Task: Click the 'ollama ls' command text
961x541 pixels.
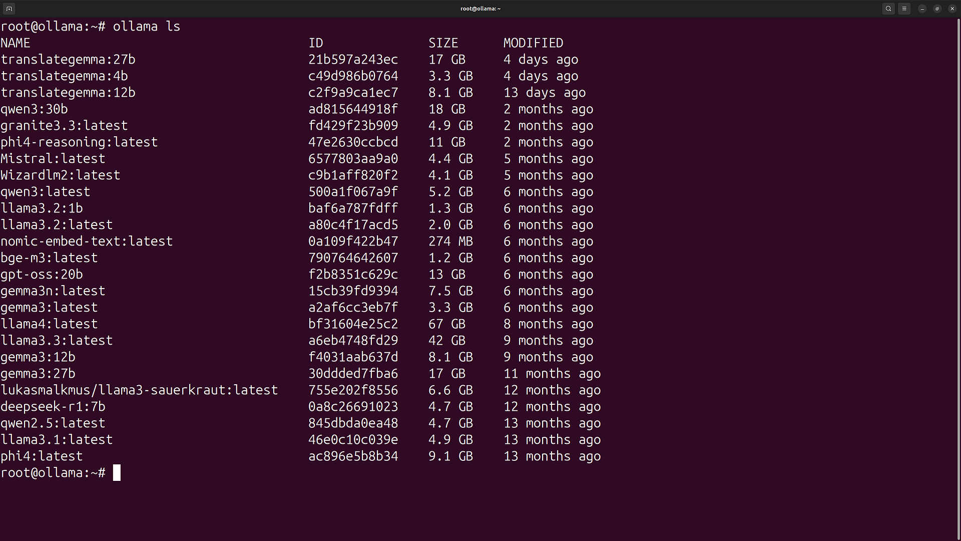Action: tap(147, 26)
